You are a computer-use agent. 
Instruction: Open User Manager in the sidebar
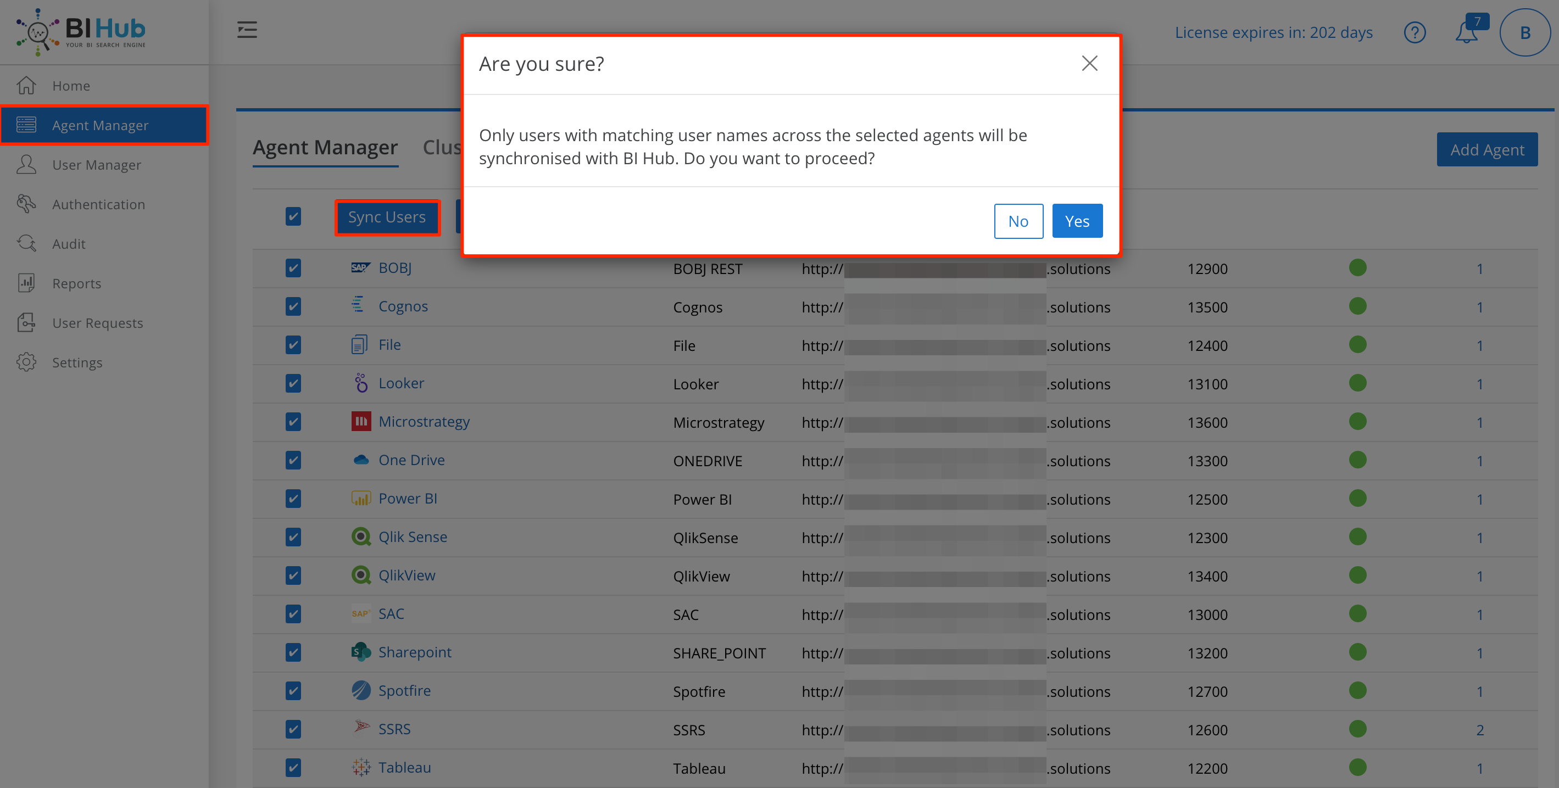click(104, 165)
